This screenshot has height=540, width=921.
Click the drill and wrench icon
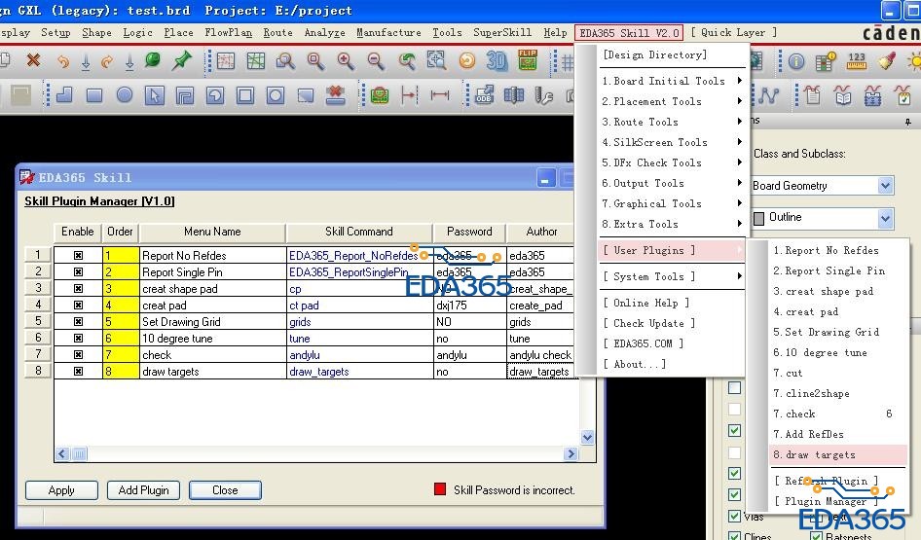click(544, 95)
